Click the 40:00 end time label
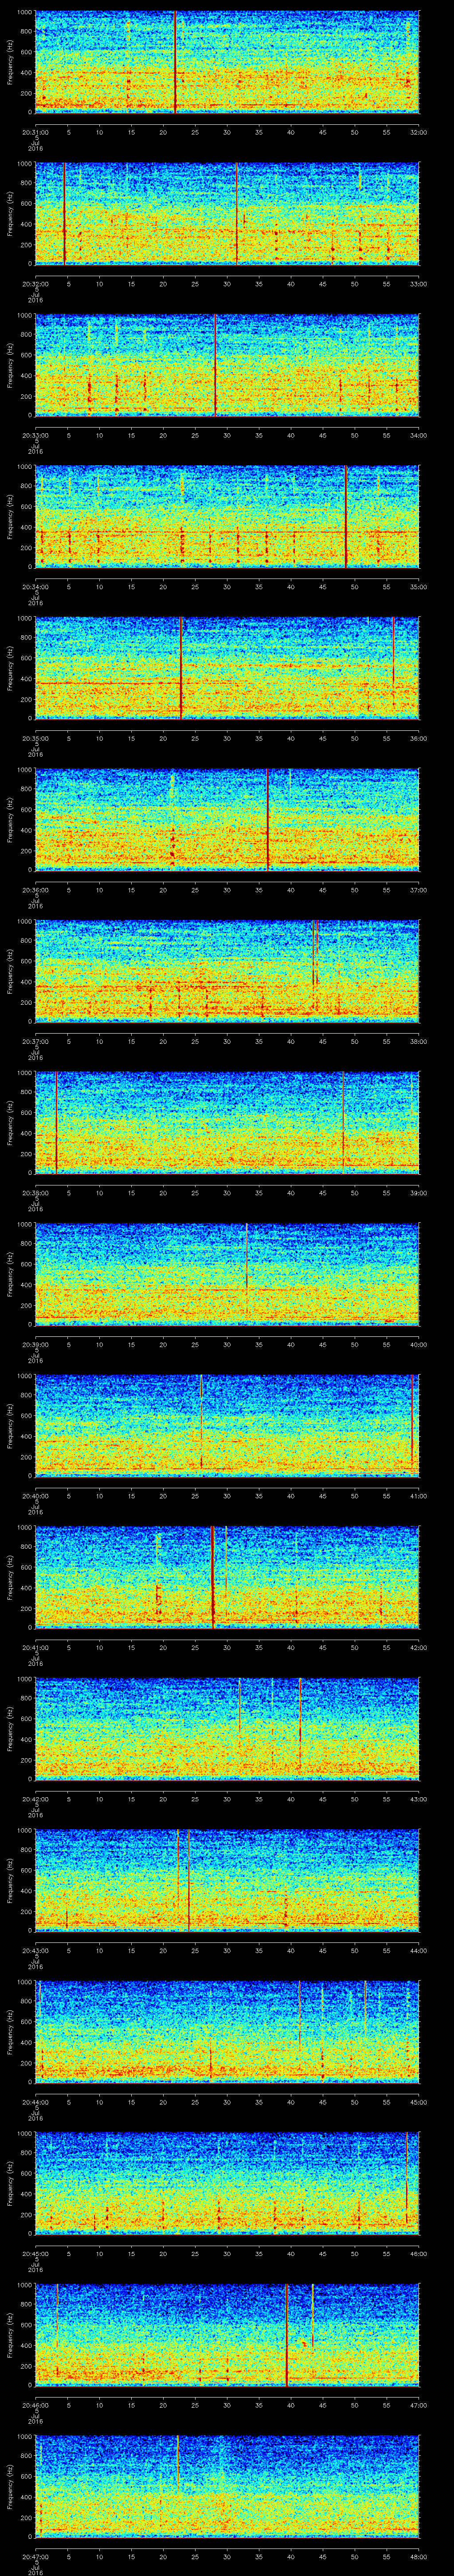This screenshot has width=454, height=2576. tap(418, 1344)
